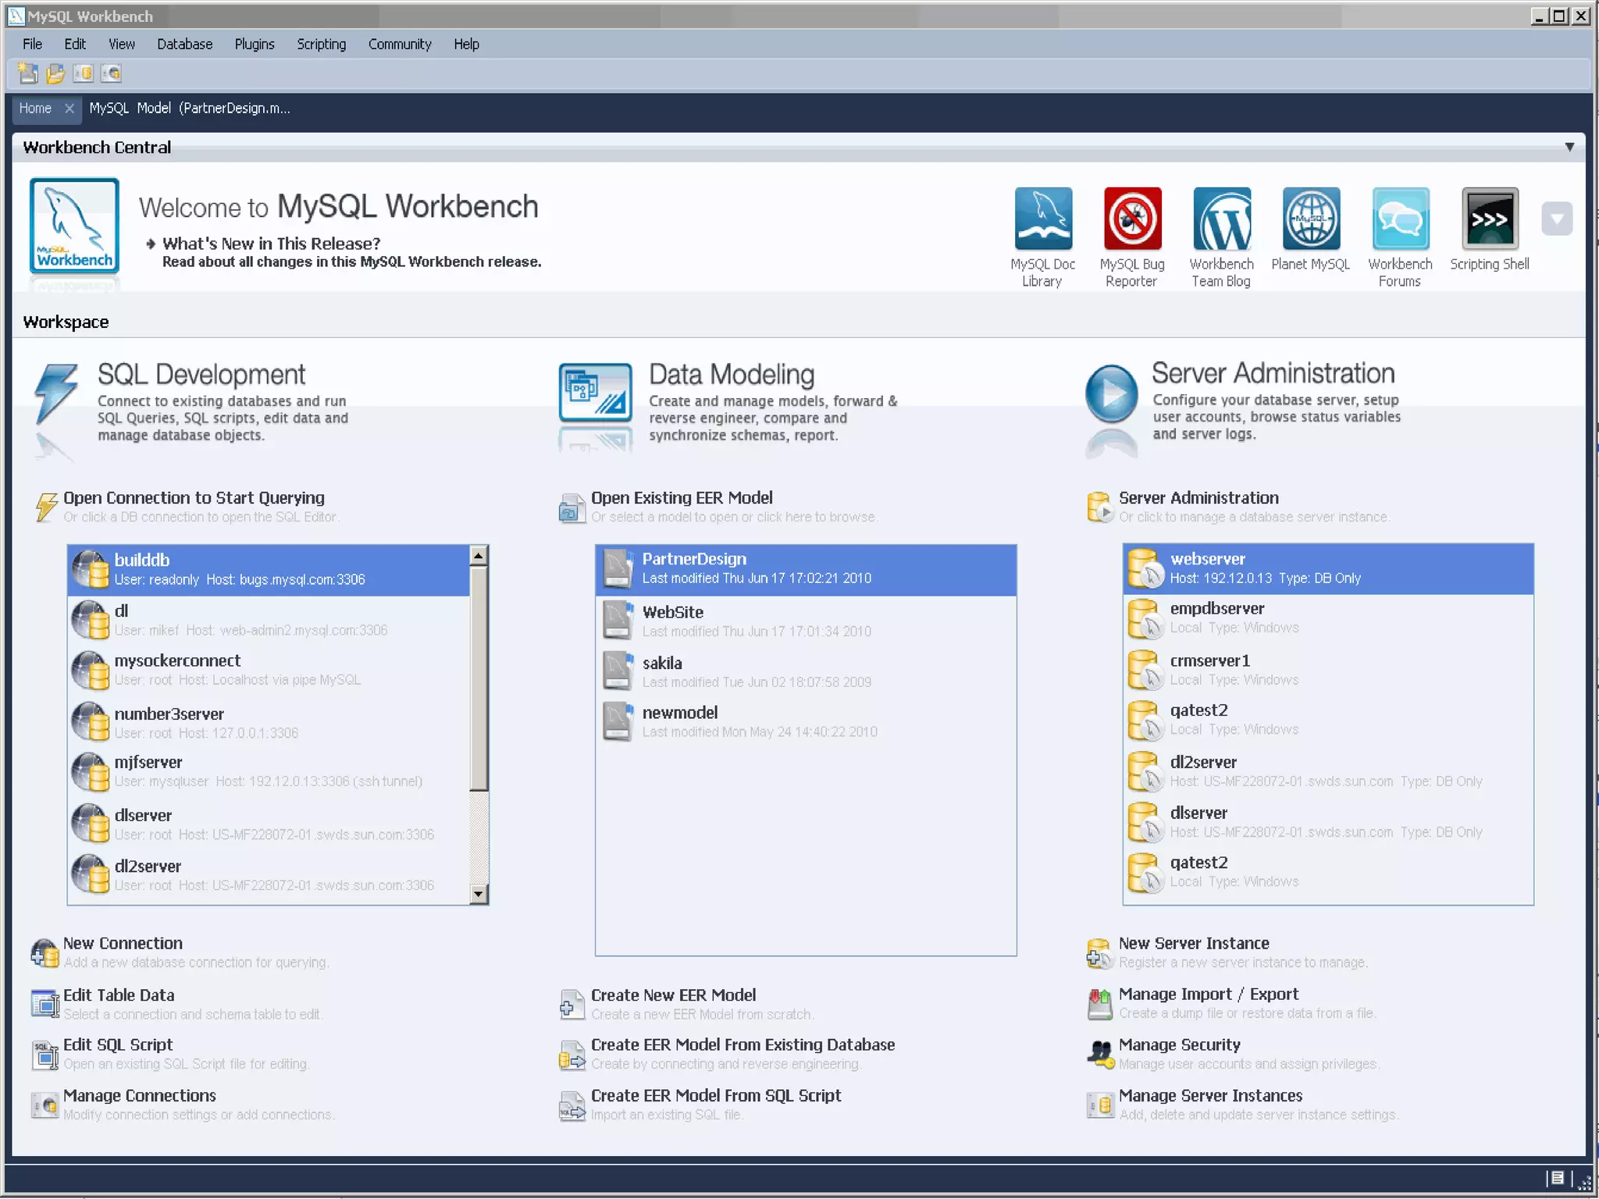Switch to MySQL Model PartnerDesign tab

190,109
